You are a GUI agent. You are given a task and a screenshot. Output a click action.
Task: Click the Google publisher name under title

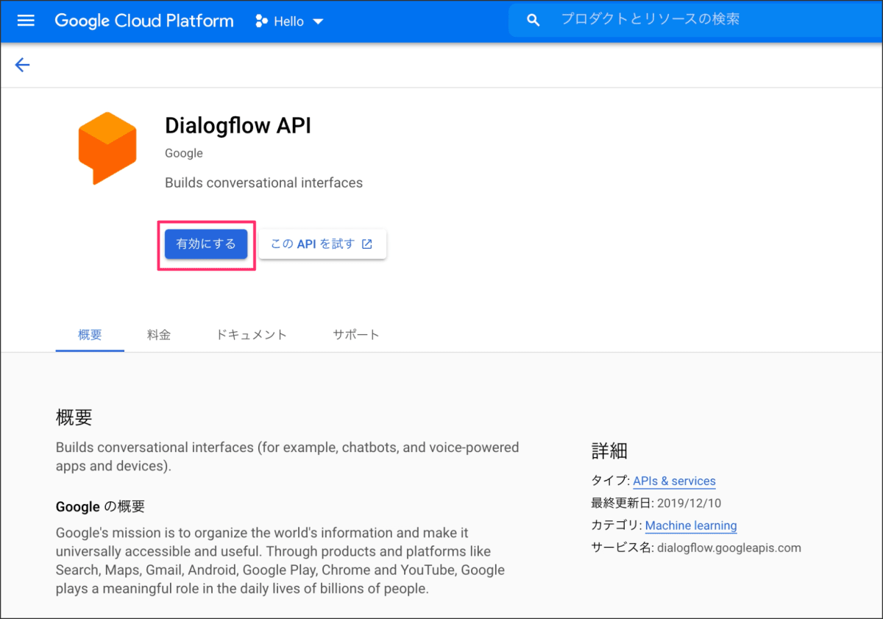[x=184, y=154]
